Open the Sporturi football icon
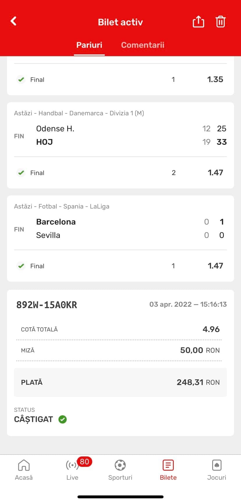 [120, 465]
